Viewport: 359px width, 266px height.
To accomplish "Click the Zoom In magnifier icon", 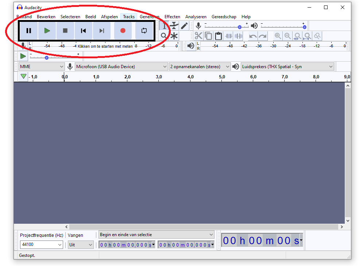I will 278,36.
